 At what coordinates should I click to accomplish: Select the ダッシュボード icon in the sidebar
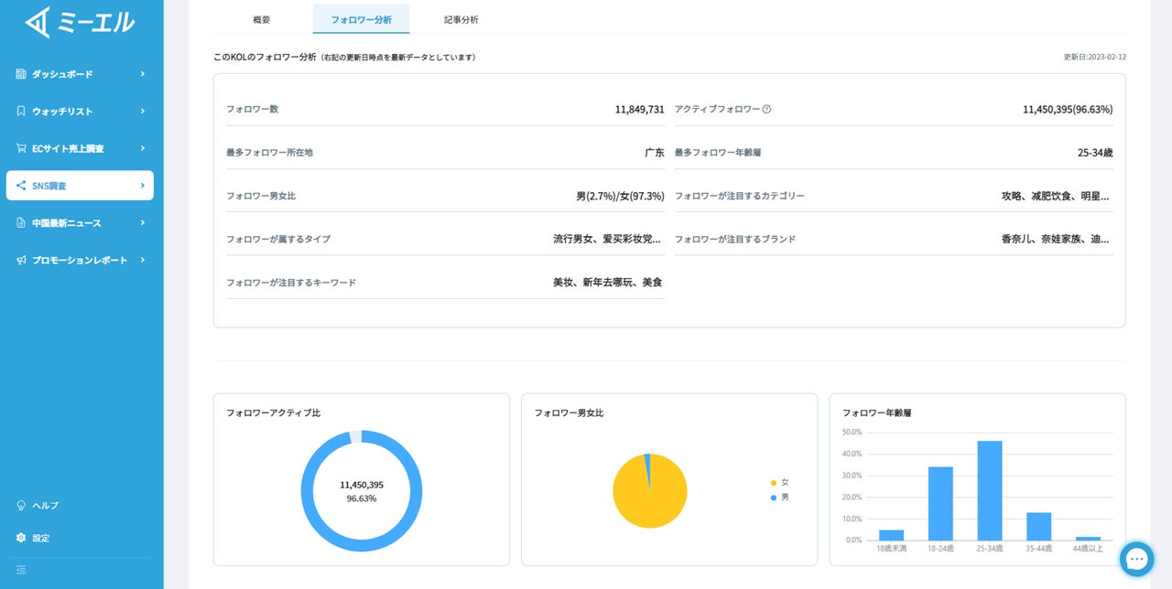click(20, 73)
